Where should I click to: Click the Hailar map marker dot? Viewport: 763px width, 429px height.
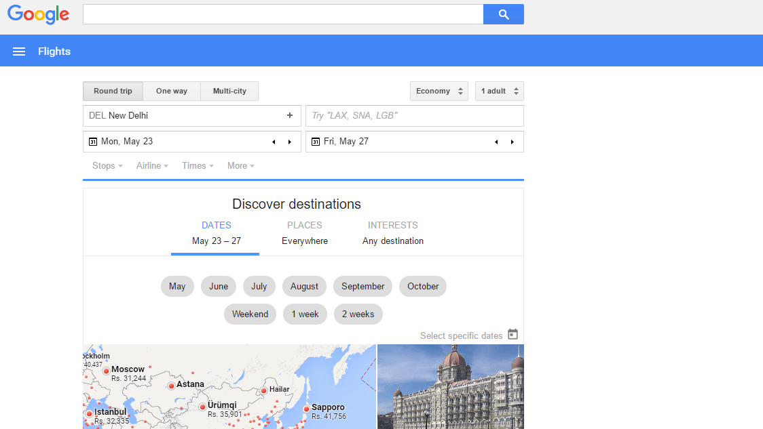coord(264,390)
